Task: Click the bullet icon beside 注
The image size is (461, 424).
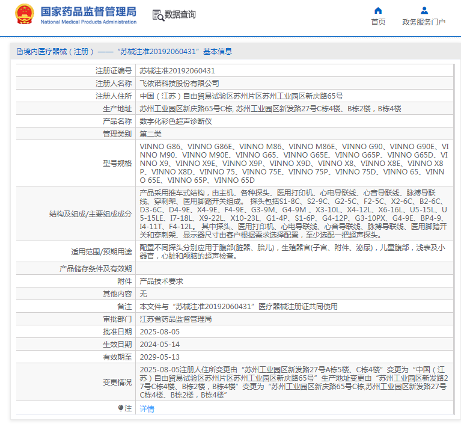Action: pos(121,408)
